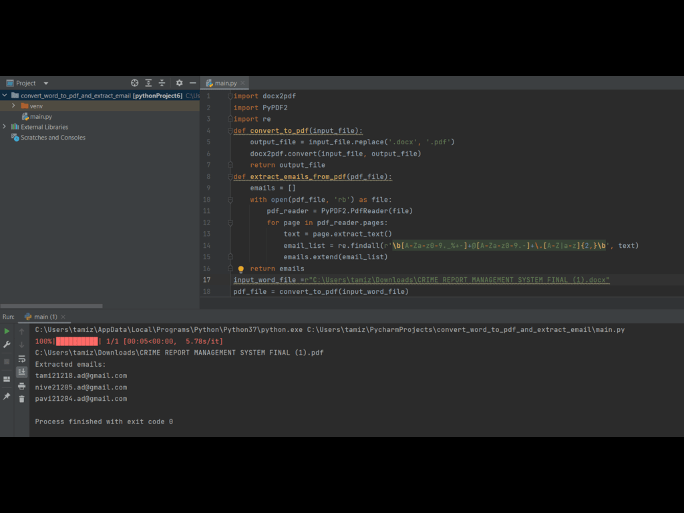Screen dimensions: 684x513
Task: Click the collapse all icon in Project panel
Action: (x=162, y=83)
